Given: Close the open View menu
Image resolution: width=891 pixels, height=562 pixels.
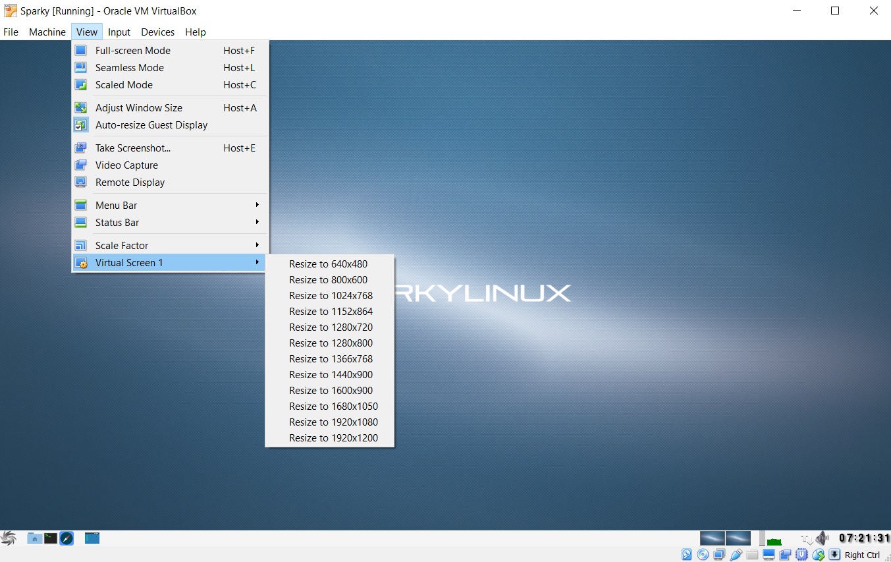Looking at the screenshot, I should tap(87, 32).
